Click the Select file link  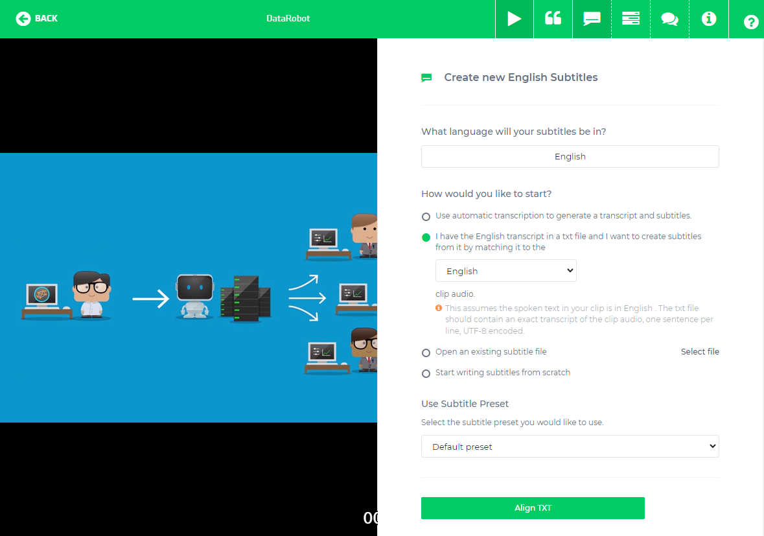pyautogui.click(x=700, y=352)
